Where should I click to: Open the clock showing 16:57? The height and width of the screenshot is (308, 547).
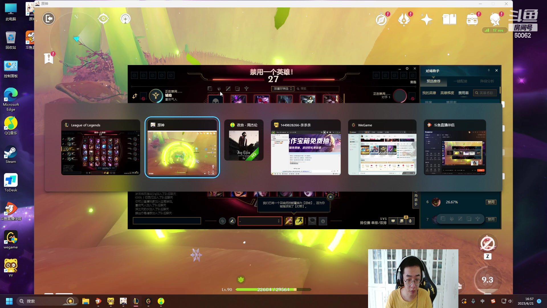click(x=526, y=301)
